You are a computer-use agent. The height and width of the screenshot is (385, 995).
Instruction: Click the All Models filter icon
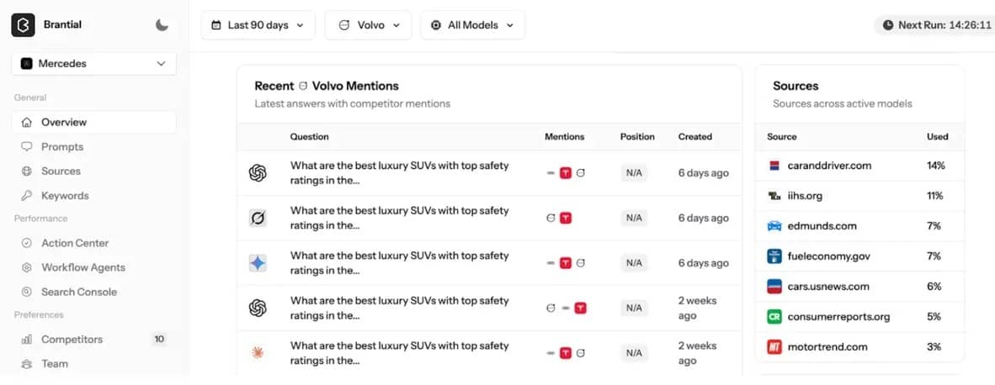point(436,25)
